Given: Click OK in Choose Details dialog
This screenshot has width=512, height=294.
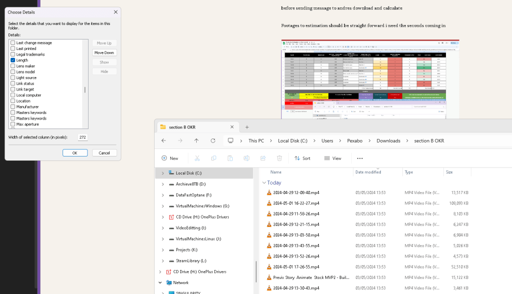Looking at the screenshot, I should tap(75, 152).
